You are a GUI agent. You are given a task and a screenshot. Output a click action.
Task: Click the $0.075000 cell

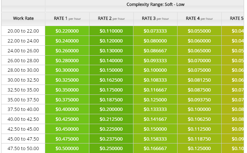[x=200, y=70]
